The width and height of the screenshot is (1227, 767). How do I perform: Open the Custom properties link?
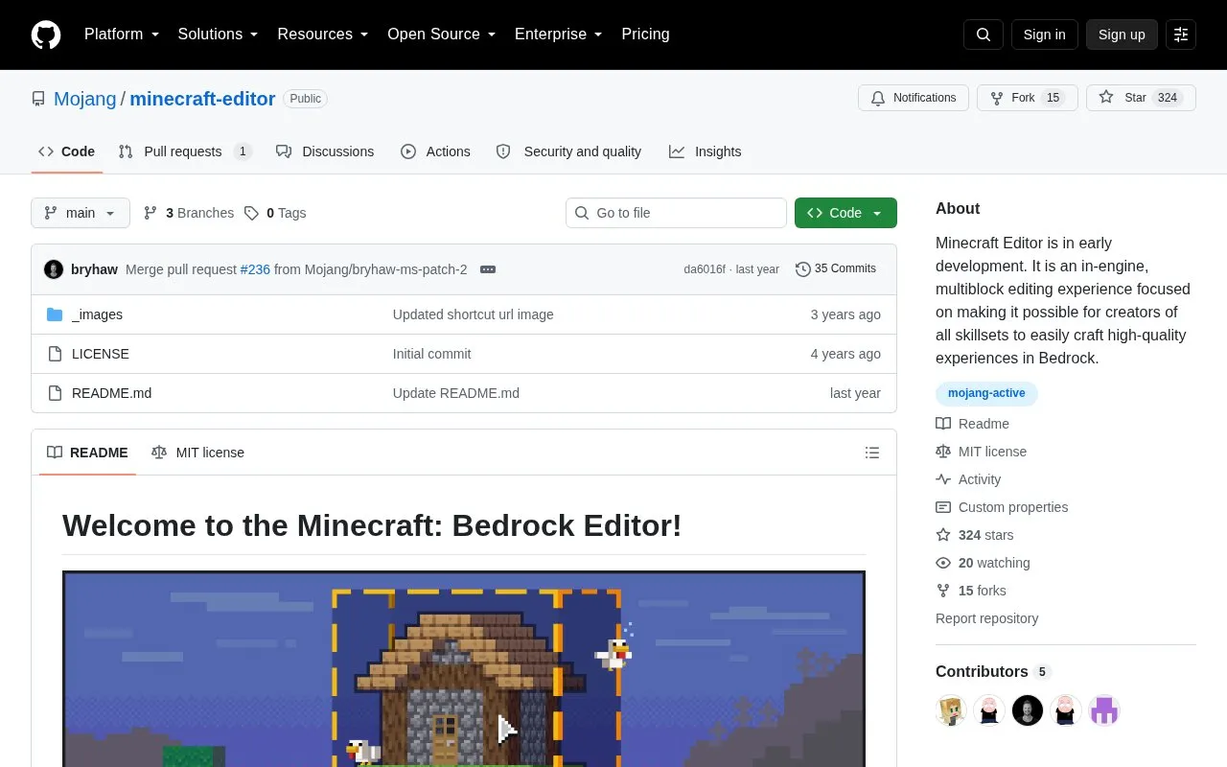(1002, 507)
